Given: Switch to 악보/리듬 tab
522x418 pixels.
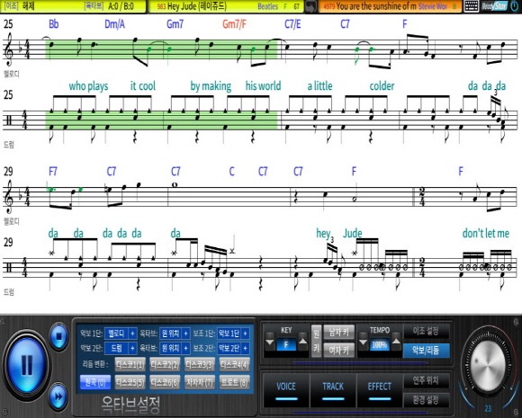Looking at the screenshot, I should [x=426, y=351].
